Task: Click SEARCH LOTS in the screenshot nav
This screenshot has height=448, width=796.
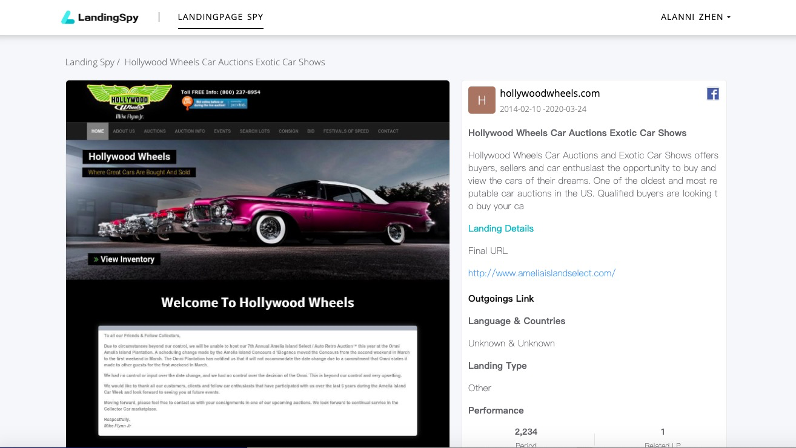Action: pyautogui.click(x=254, y=131)
